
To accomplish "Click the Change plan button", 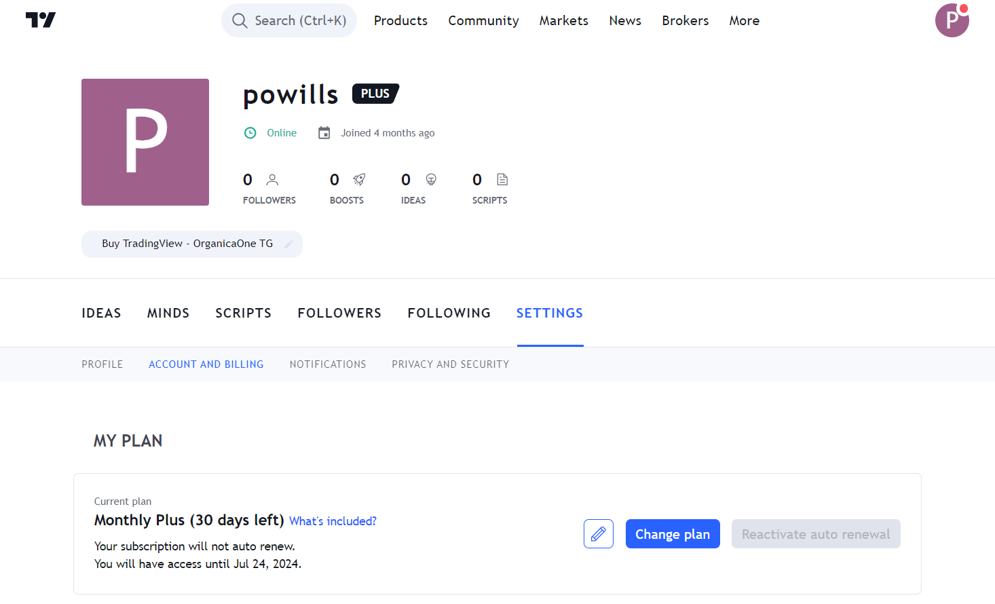I will (673, 534).
